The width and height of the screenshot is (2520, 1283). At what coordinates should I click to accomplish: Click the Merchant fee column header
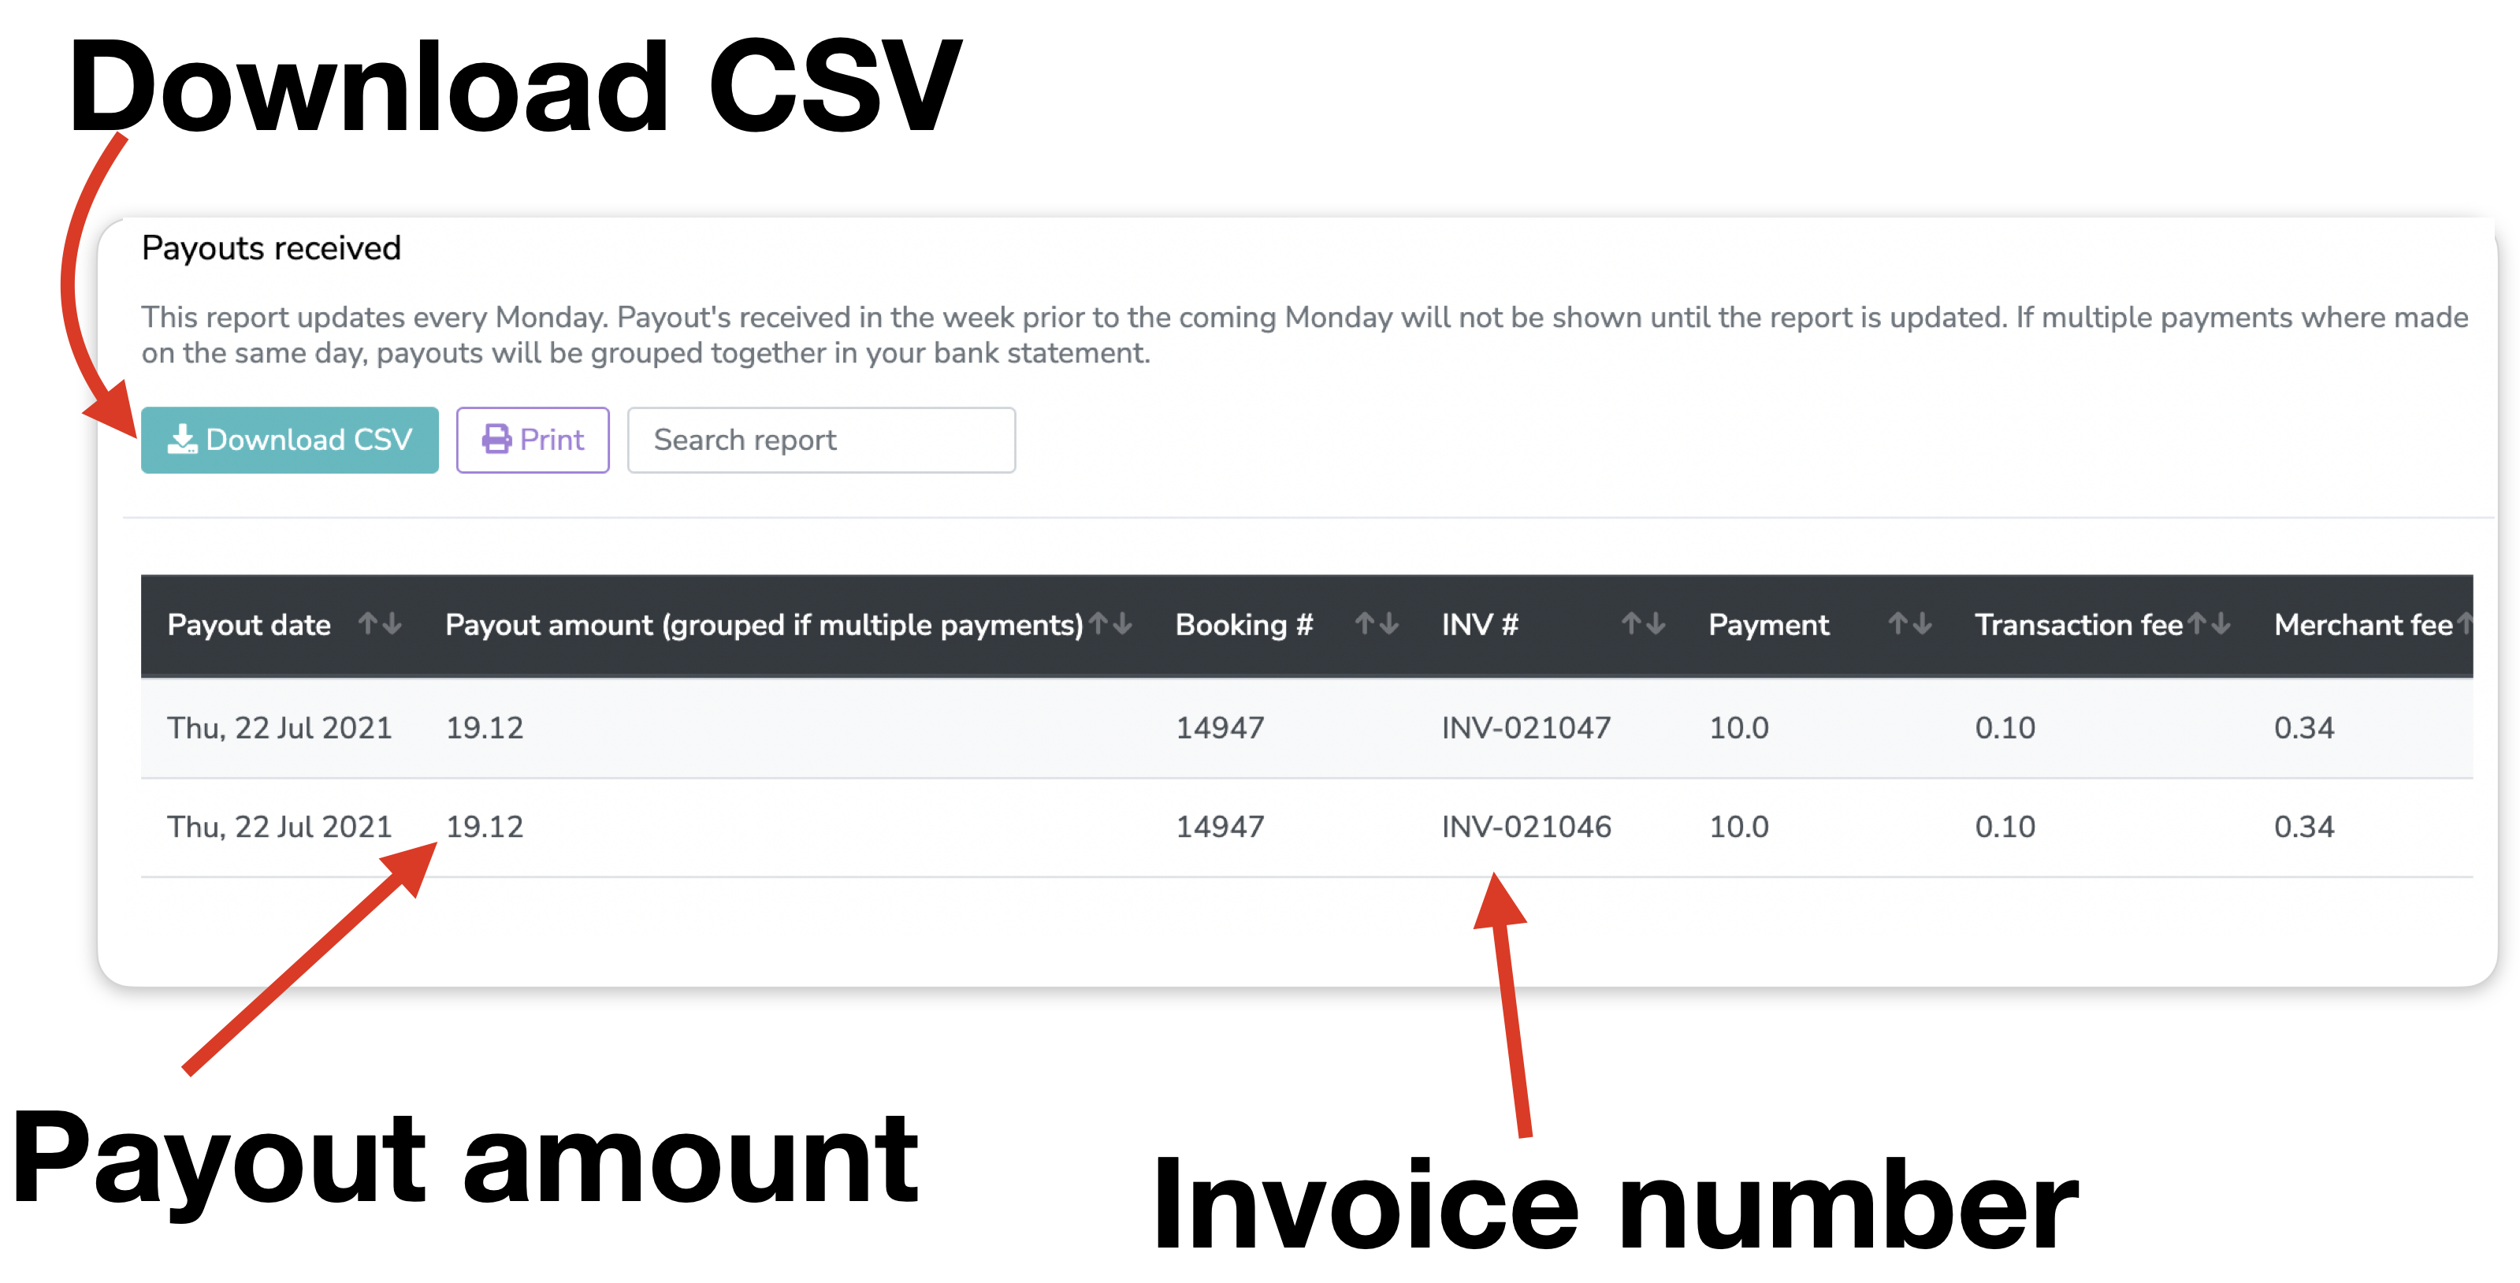click(x=2362, y=624)
